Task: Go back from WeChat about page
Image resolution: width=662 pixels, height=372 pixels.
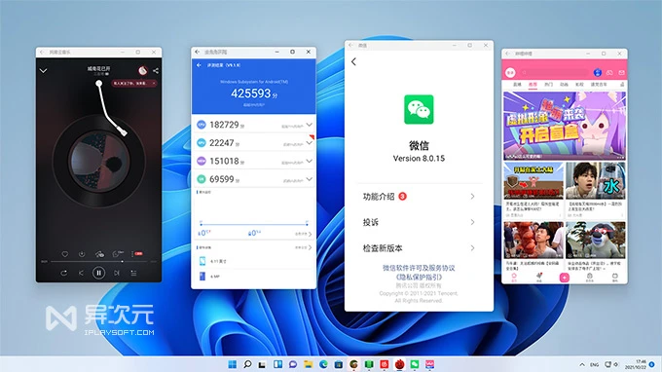Action: click(x=353, y=61)
